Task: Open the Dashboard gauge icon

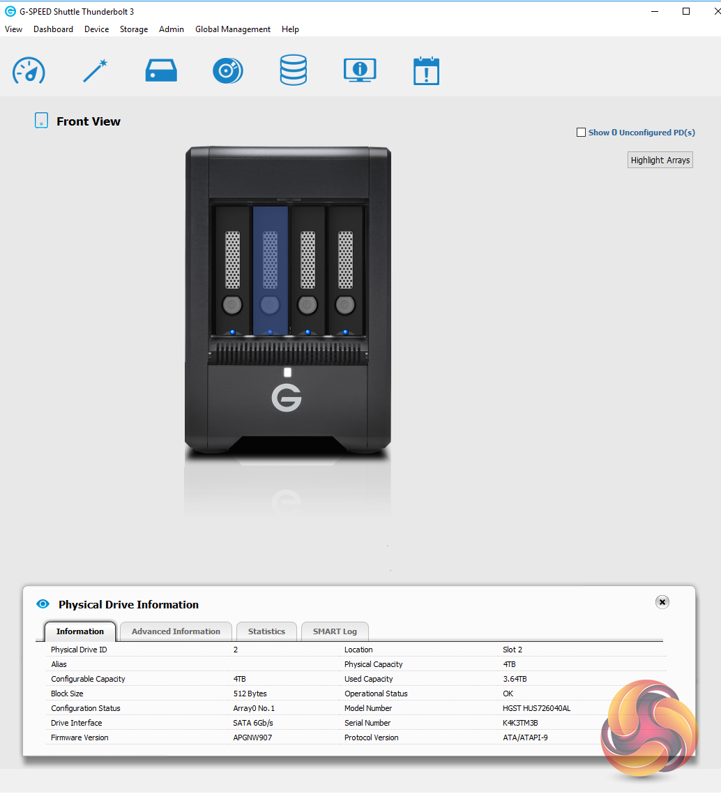Action: coord(29,70)
